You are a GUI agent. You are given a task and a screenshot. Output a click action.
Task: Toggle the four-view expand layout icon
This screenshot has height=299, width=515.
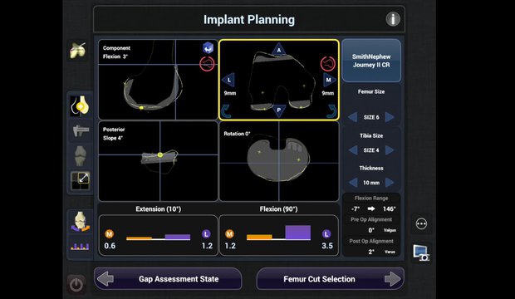(x=80, y=180)
